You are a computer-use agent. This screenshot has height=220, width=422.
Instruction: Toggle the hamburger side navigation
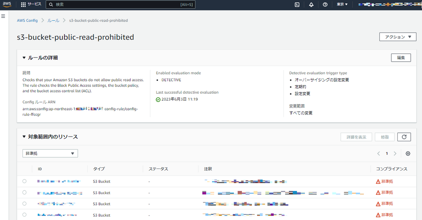(3, 16)
